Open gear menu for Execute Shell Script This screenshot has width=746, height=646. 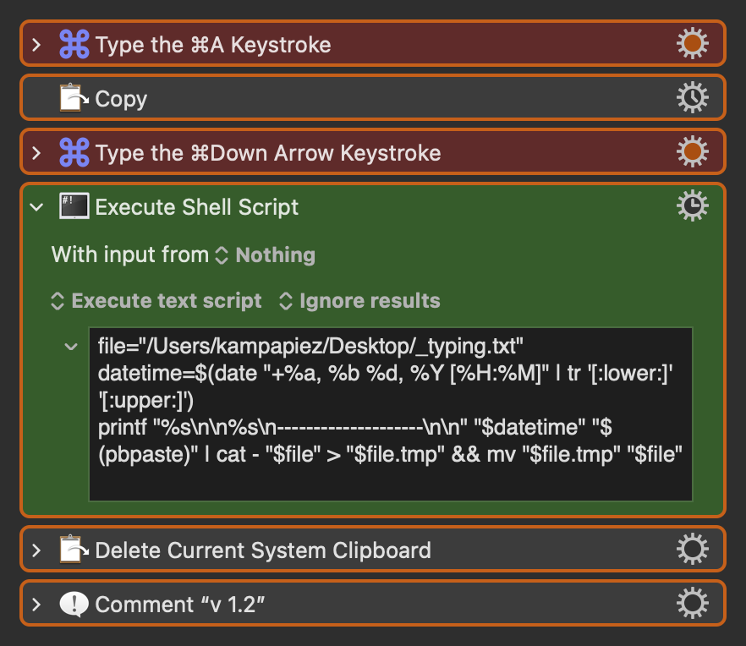pos(692,206)
